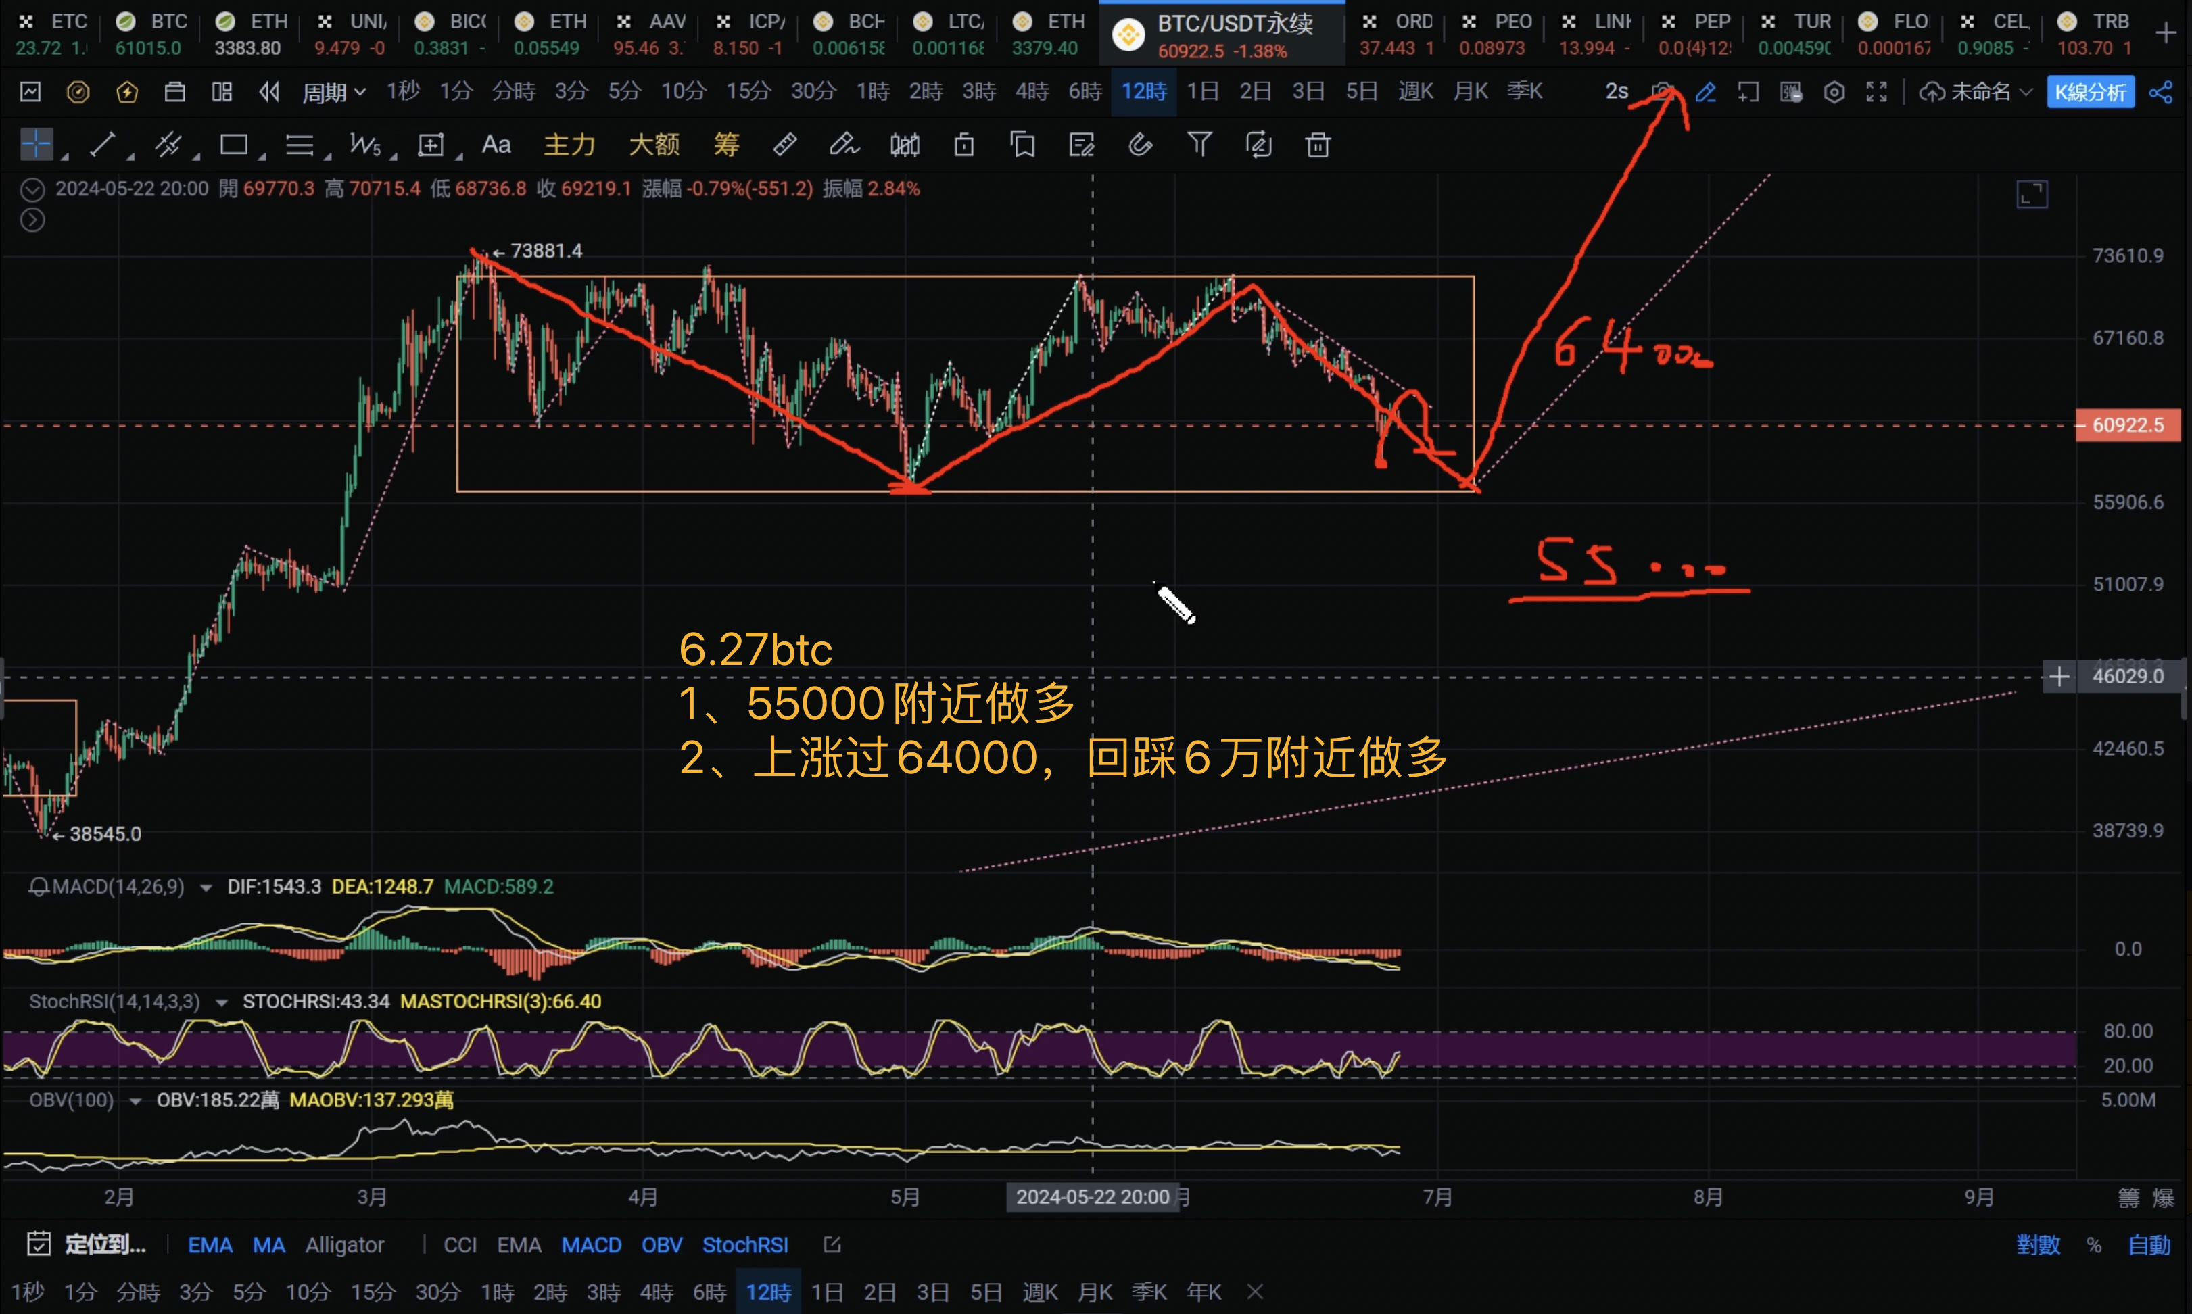Select the Elliott wave W5 tool
This screenshot has width=2192, height=1314.
[x=365, y=145]
